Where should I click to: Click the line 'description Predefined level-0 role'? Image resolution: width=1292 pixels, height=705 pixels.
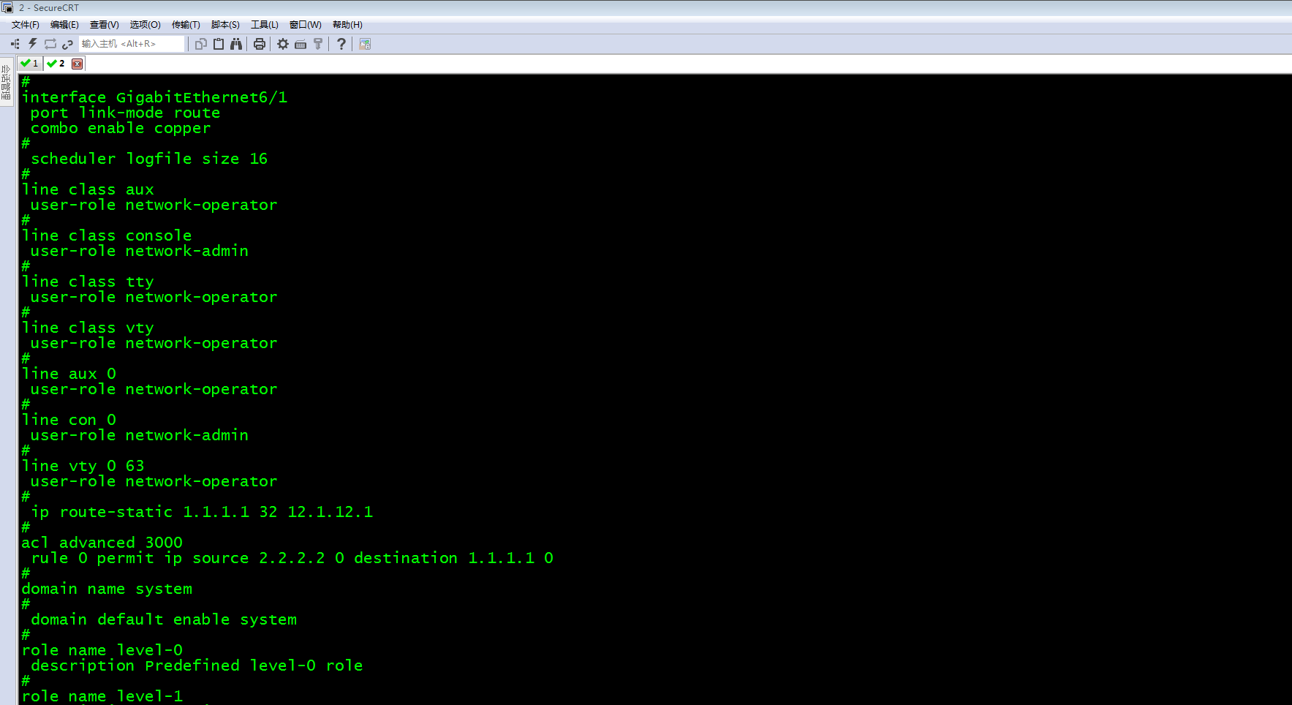coord(197,666)
